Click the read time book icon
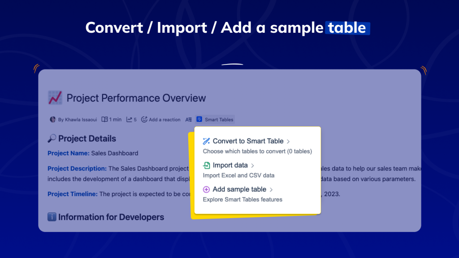The width and height of the screenshot is (459, 258). click(x=104, y=120)
